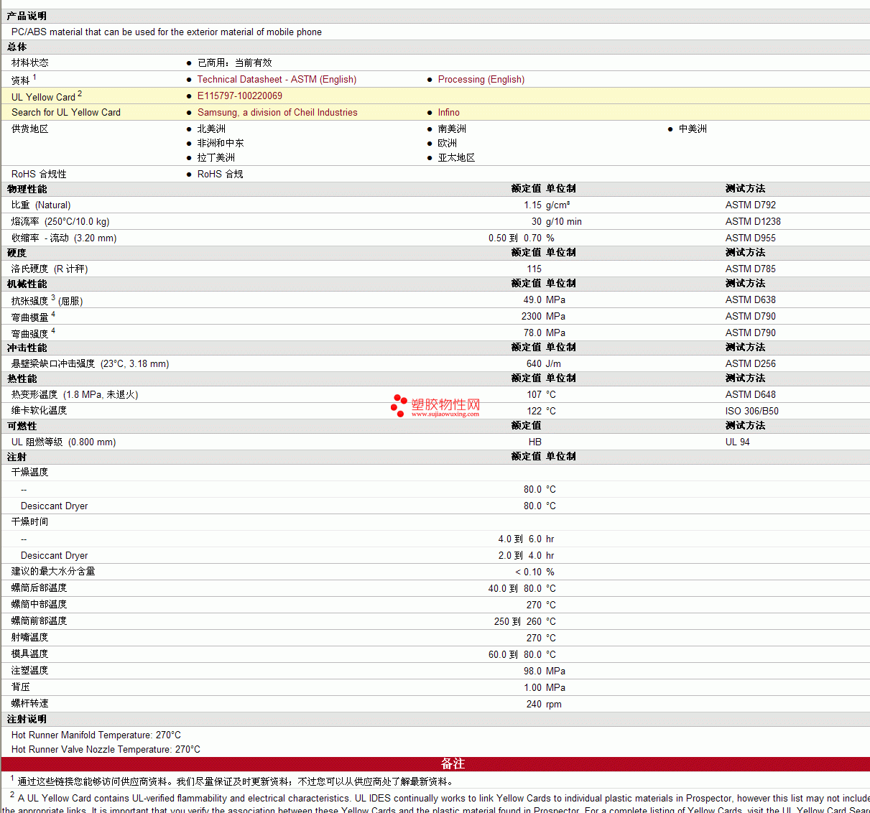This screenshot has height=813, width=870.
Task: Click the ASTM D1238 test method
Action: click(x=753, y=222)
